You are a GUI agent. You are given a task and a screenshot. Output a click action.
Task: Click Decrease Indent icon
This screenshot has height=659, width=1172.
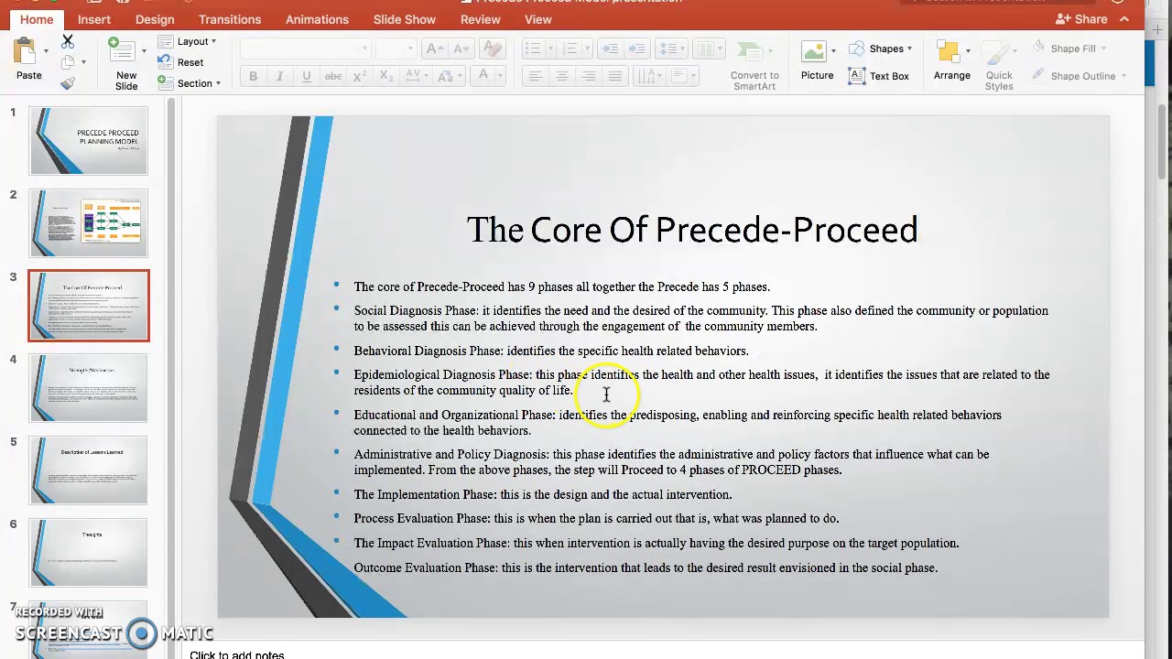point(611,49)
